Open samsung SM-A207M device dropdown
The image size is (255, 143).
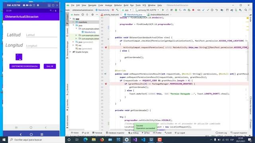click(x=147, y=10)
